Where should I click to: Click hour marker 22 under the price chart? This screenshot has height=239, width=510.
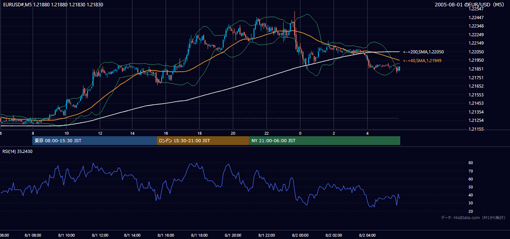point(267,133)
